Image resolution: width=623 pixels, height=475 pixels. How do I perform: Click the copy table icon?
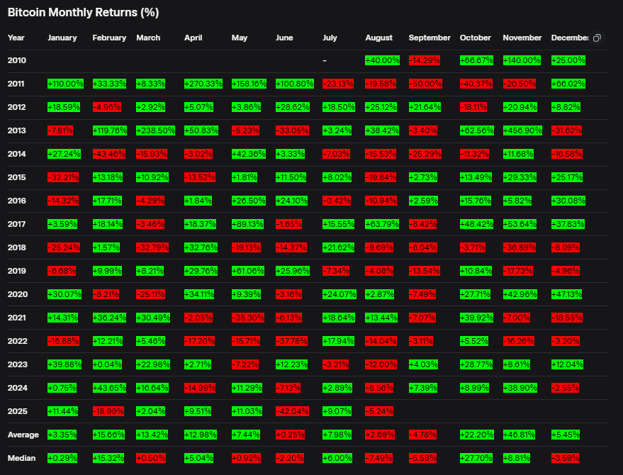[x=597, y=38]
